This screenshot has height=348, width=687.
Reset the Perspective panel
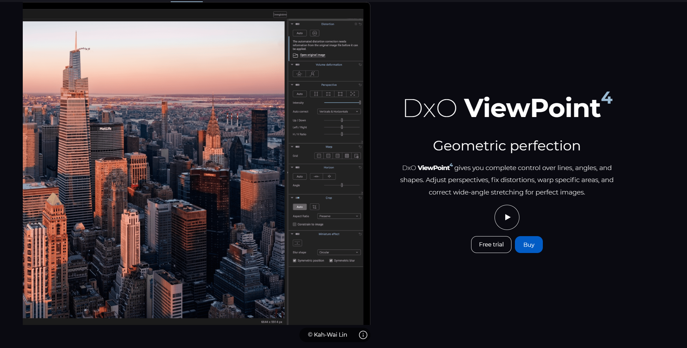[x=360, y=85]
